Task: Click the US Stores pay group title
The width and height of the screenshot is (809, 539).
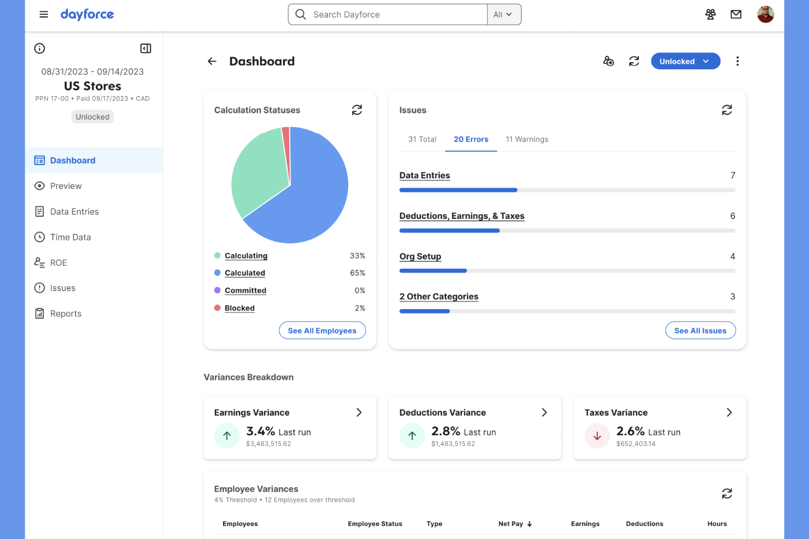Action: point(92,86)
